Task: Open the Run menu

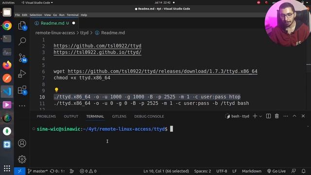Action: tap(62, 15)
